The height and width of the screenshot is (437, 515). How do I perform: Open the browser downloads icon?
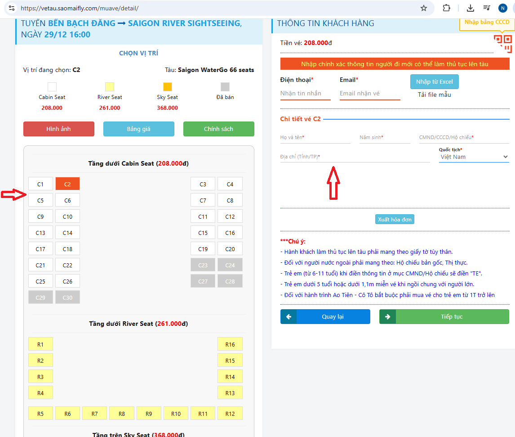(471, 8)
